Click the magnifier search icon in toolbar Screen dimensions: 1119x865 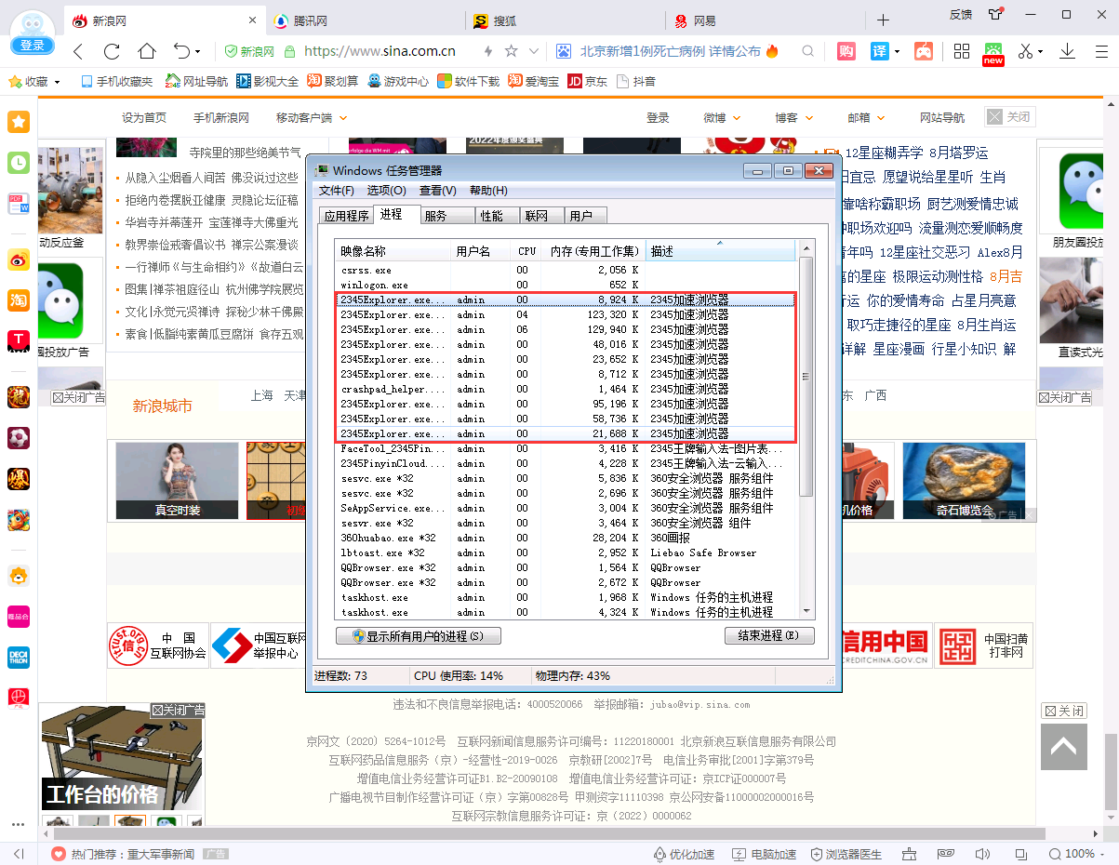tap(808, 51)
